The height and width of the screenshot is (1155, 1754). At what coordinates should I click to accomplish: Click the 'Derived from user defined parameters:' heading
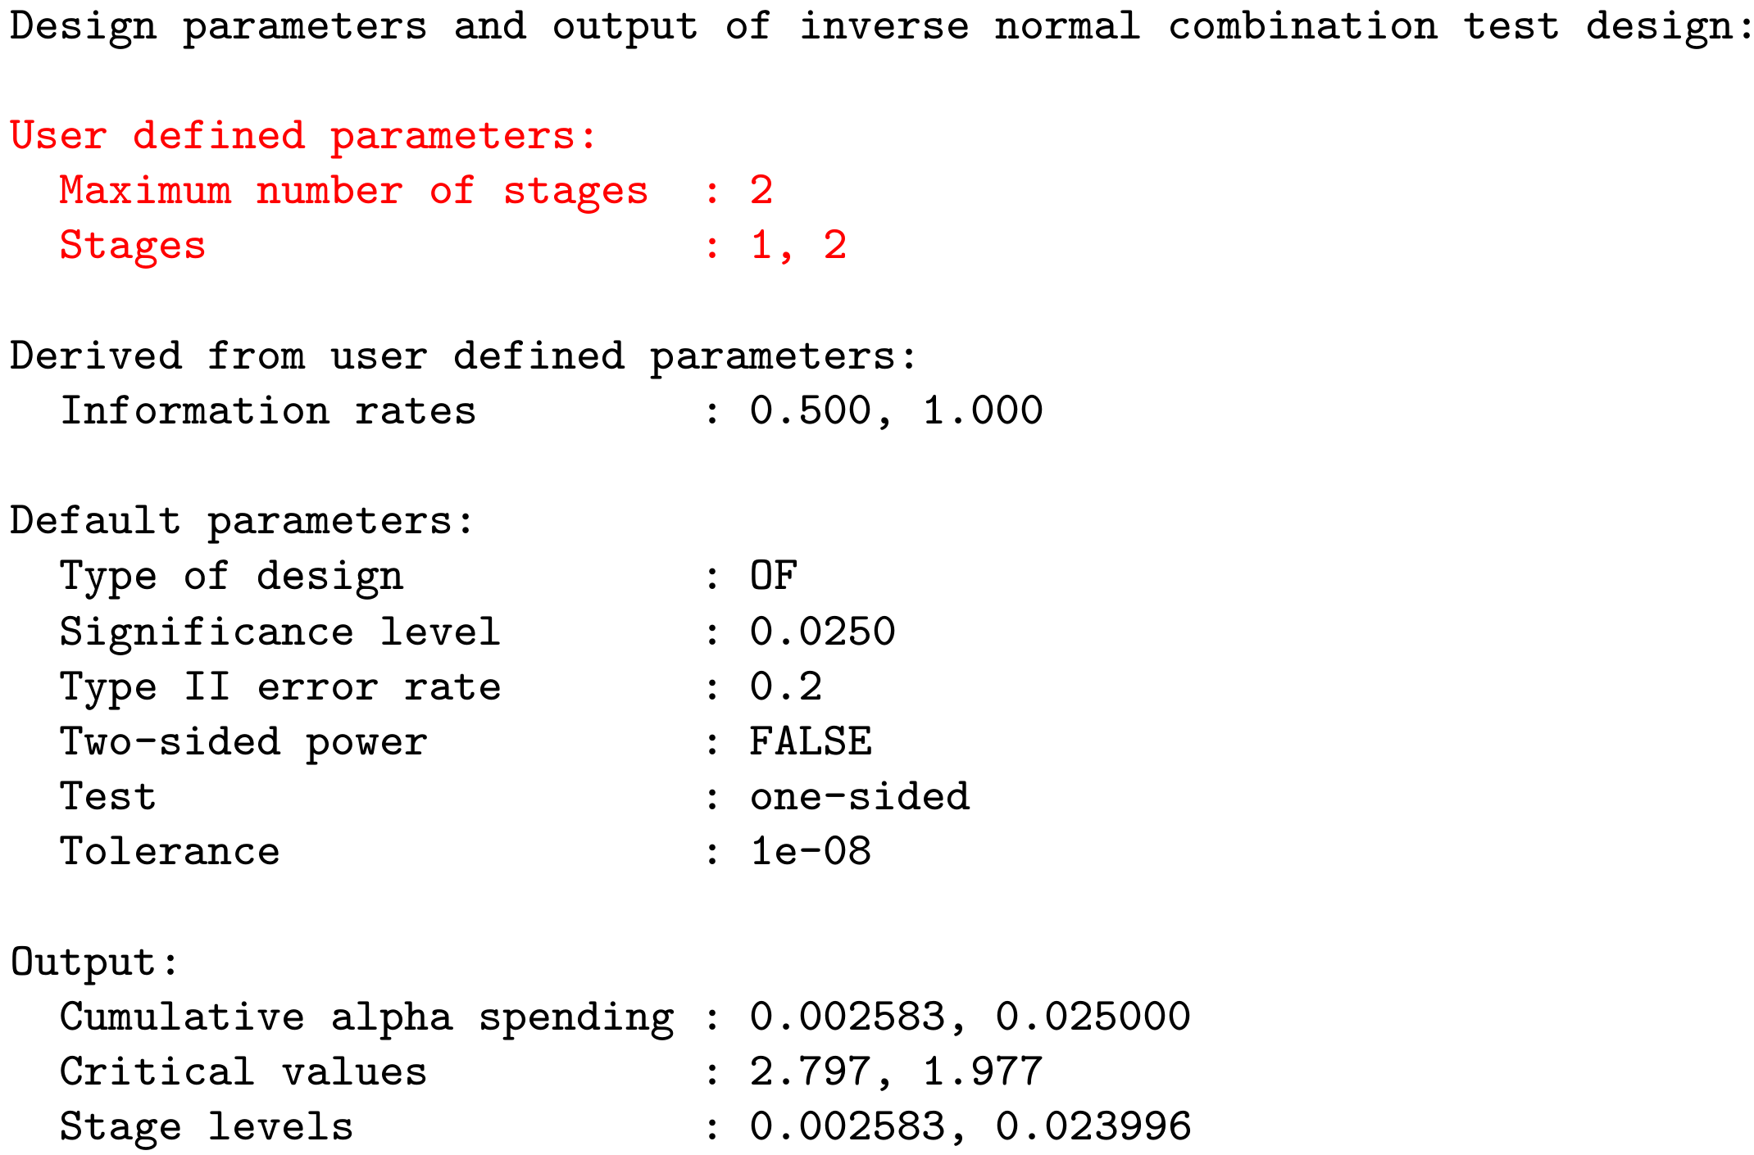[463, 356]
